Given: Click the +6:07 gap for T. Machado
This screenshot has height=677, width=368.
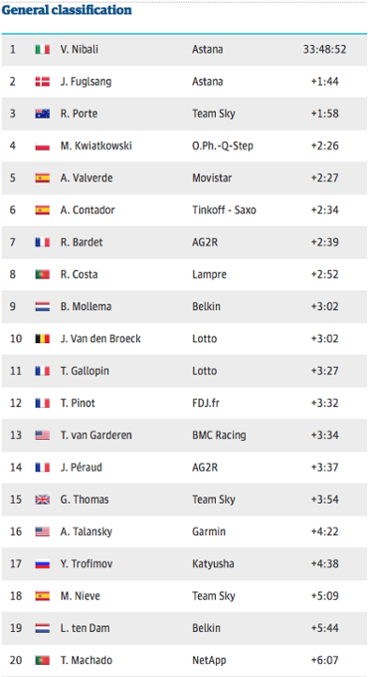Looking at the screenshot, I should point(325,661).
